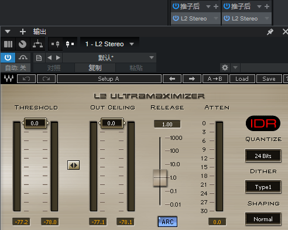Copy setup with A→B button
The width and height of the screenshot is (288, 230).
[215, 79]
